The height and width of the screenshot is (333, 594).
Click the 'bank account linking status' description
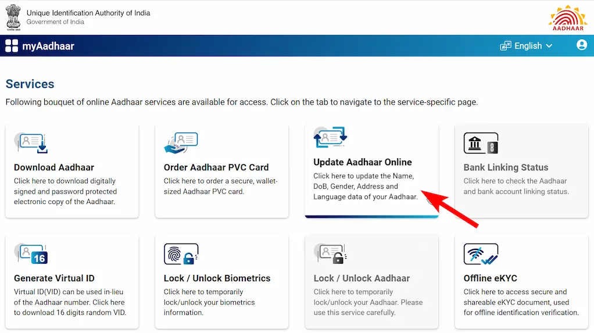(516, 187)
